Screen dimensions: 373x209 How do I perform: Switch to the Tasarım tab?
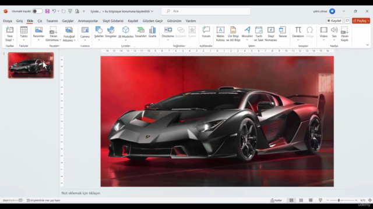click(x=52, y=21)
